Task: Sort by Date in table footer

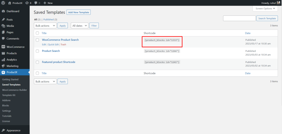Action: 248,73
